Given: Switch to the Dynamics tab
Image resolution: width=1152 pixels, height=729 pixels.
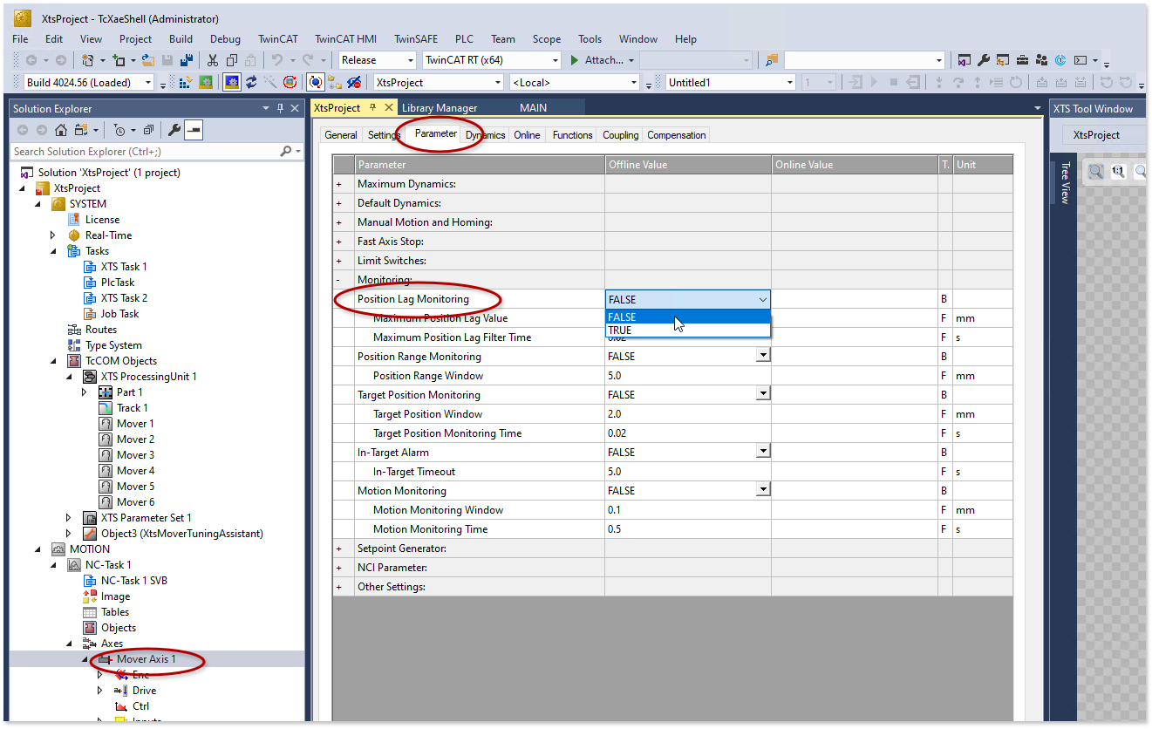Looking at the screenshot, I should click(486, 135).
